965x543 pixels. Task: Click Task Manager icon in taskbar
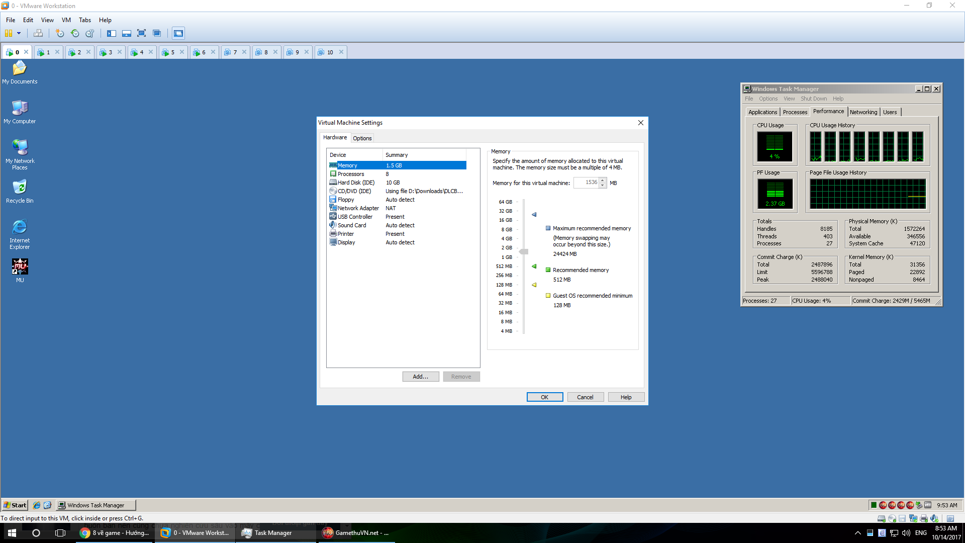(272, 532)
